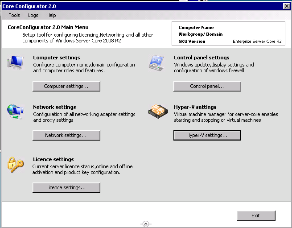Click the Control panel settings icon
292x228 pixels.
pyautogui.click(x=156, y=63)
